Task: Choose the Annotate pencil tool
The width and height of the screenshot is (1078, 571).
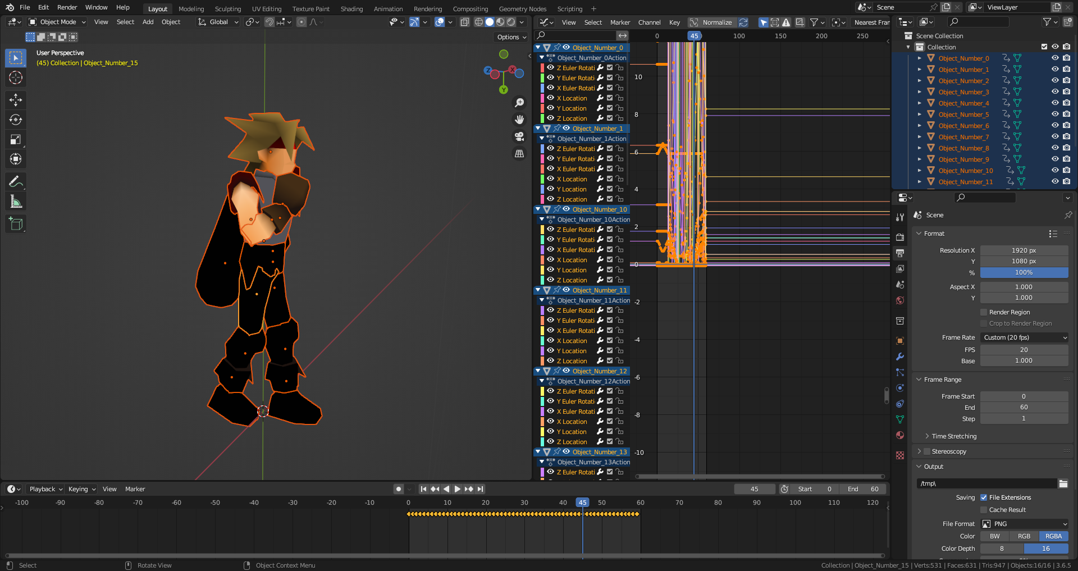Action: click(x=16, y=181)
